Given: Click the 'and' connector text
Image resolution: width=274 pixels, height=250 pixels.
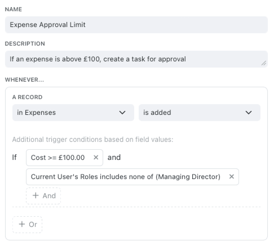Looking at the screenshot, I should [114, 157].
